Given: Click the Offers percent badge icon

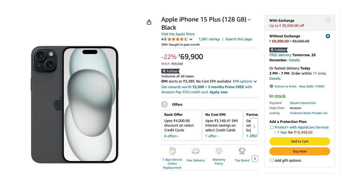Looking at the screenshot, I should click(x=165, y=104).
